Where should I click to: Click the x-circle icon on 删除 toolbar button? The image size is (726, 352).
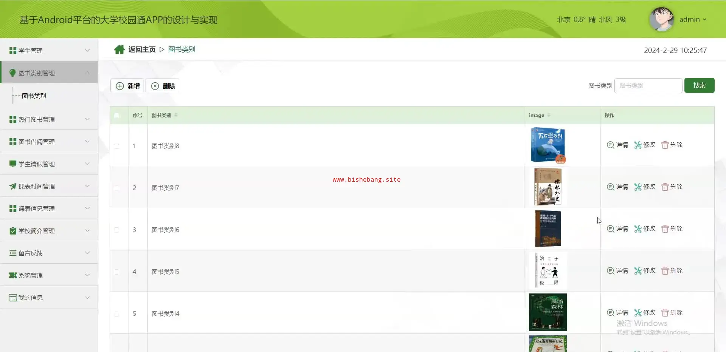coord(155,86)
